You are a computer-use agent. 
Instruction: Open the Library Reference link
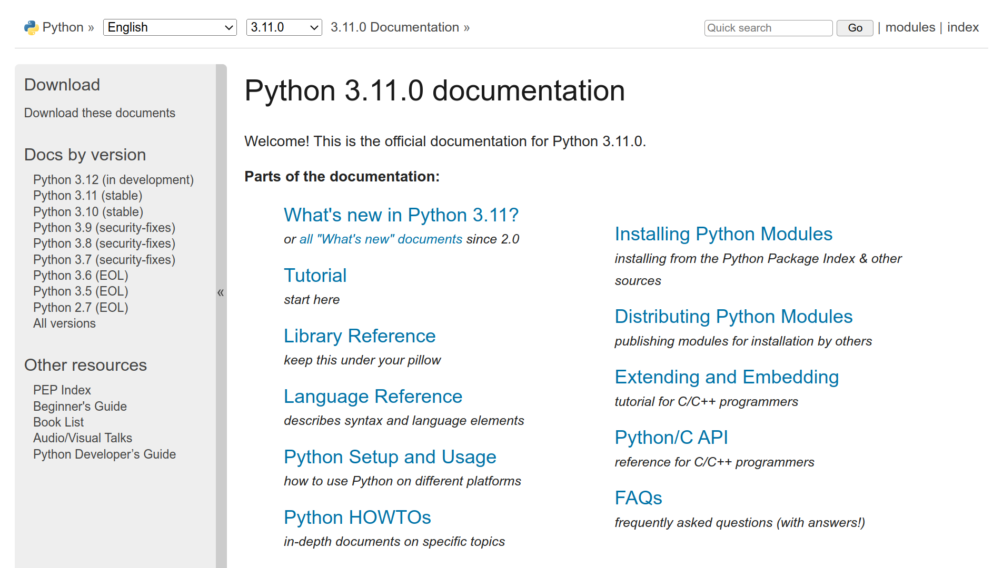(x=360, y=336)
